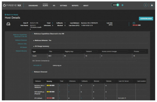Screen dimensions: 157x102
Task: Open C&C server IP 10.12.251.71 link
Action: [37, 66]
